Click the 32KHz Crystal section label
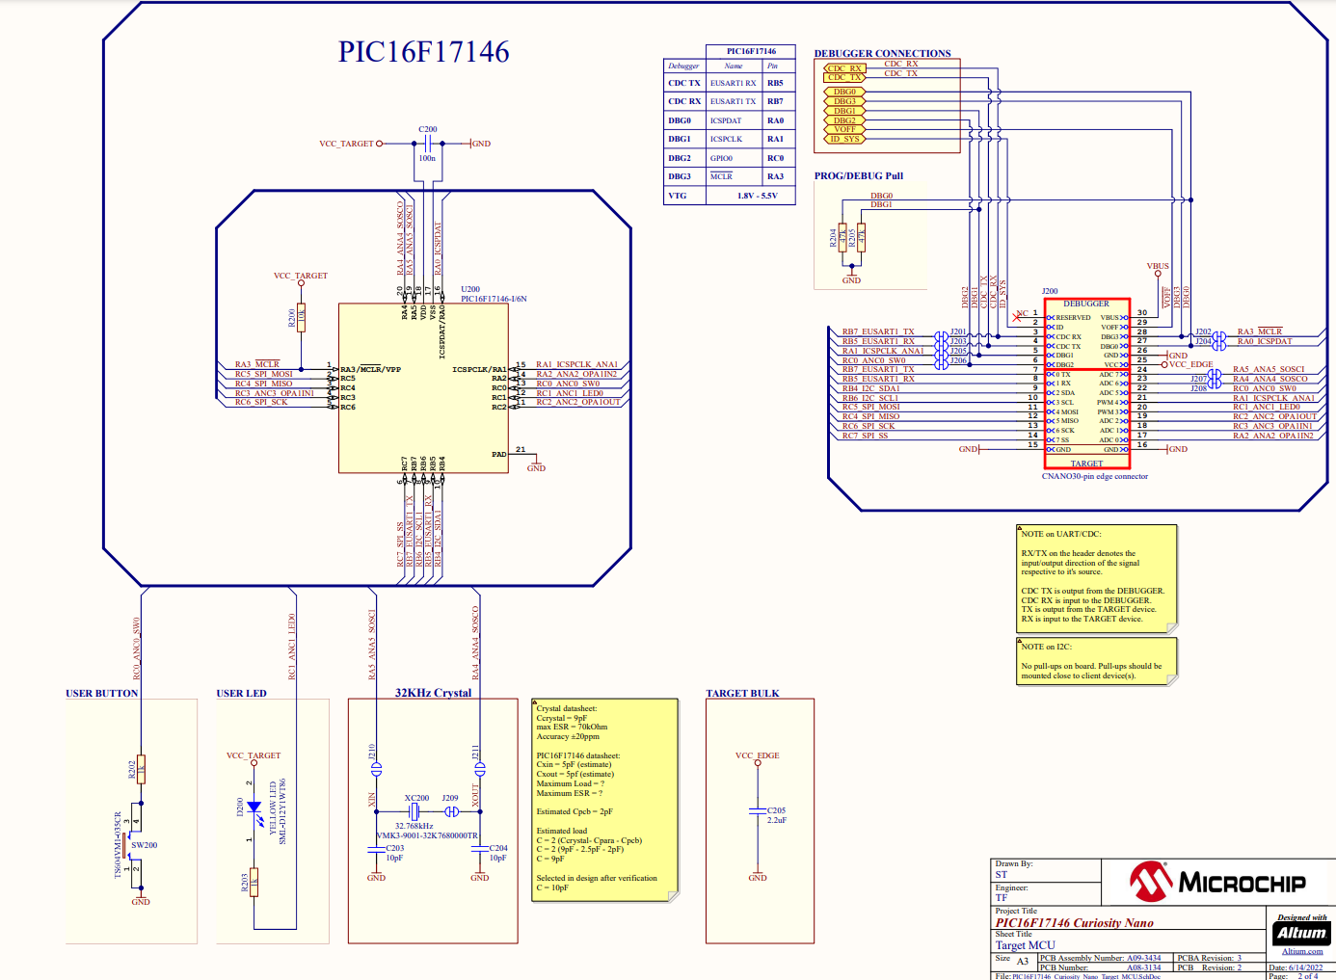Viewport: 1336px width, 980px height. [x=433, y=692]
